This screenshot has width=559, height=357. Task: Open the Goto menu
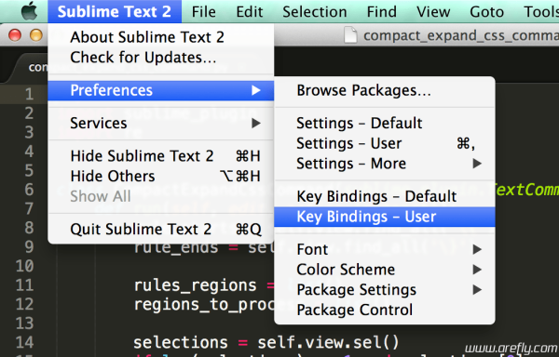point(486,11)
